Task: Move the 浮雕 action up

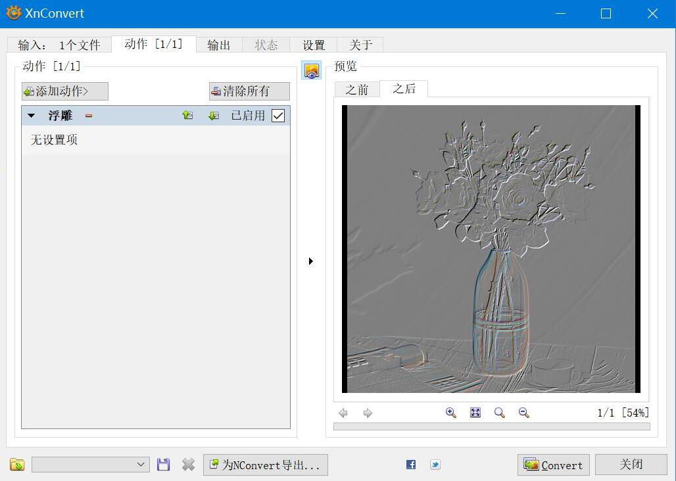Action: pyautogui.click(x=187, y=116)
